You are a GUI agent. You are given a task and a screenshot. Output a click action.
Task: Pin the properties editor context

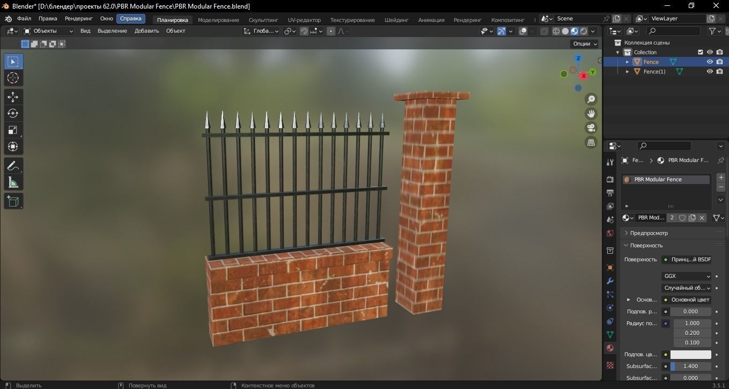(x=720, y=160)
